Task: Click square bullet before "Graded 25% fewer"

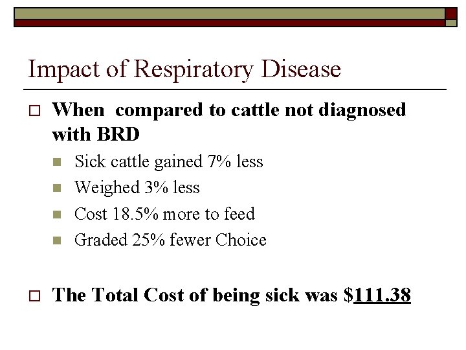Action: click(x=57, y=240)
